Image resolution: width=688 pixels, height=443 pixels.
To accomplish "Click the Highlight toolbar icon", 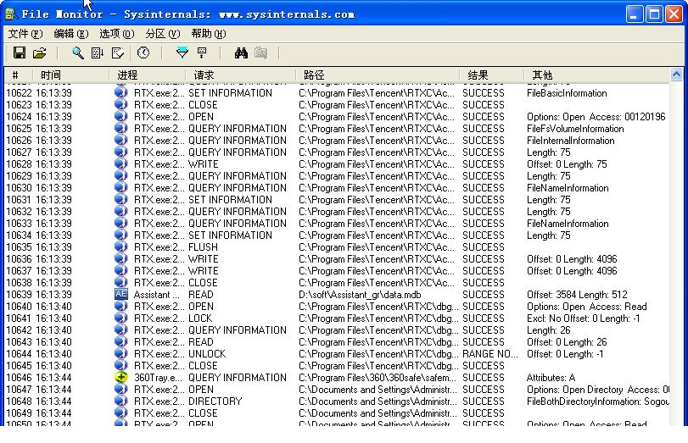I will (202, 53).
